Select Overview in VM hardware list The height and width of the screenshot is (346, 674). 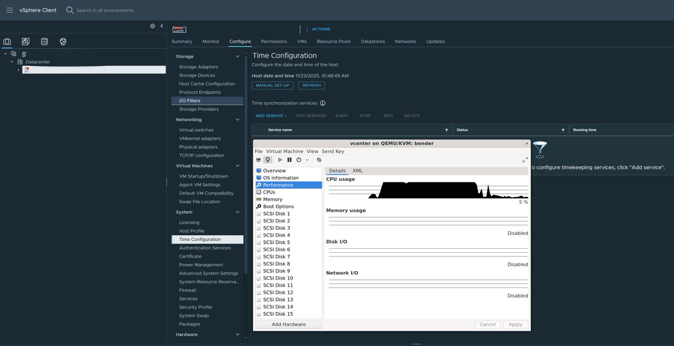click(x=289, y=171)
